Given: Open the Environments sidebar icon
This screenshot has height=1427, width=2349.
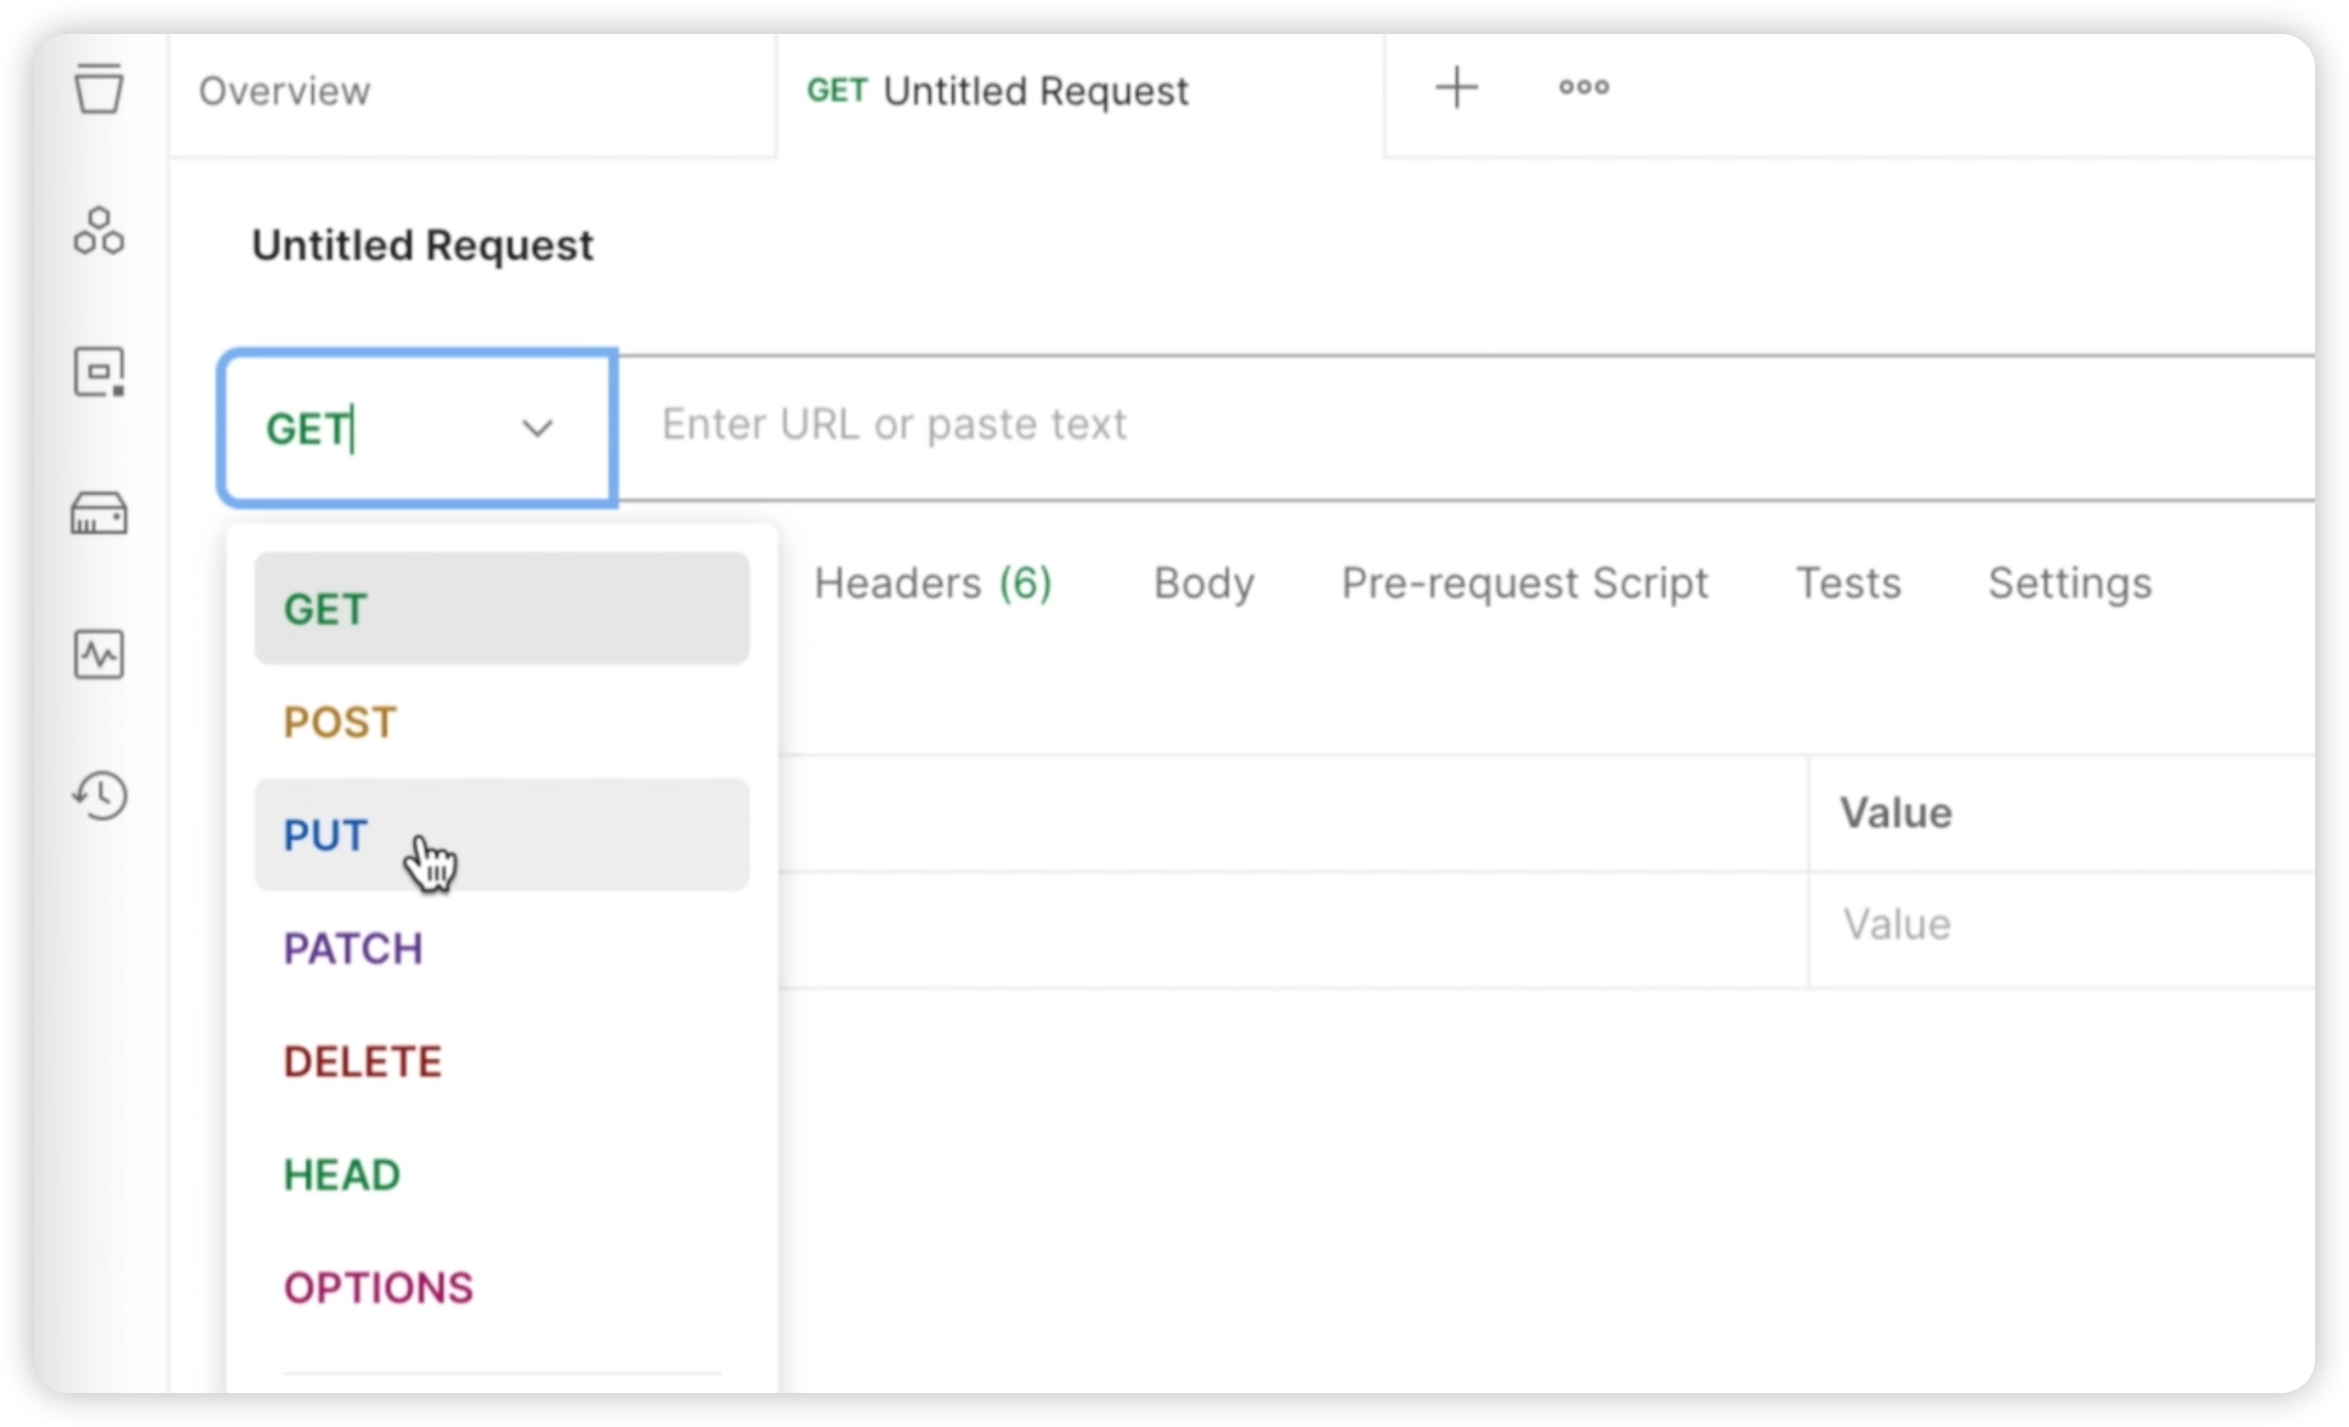Looking at the screenshot, I should [98, 372].
